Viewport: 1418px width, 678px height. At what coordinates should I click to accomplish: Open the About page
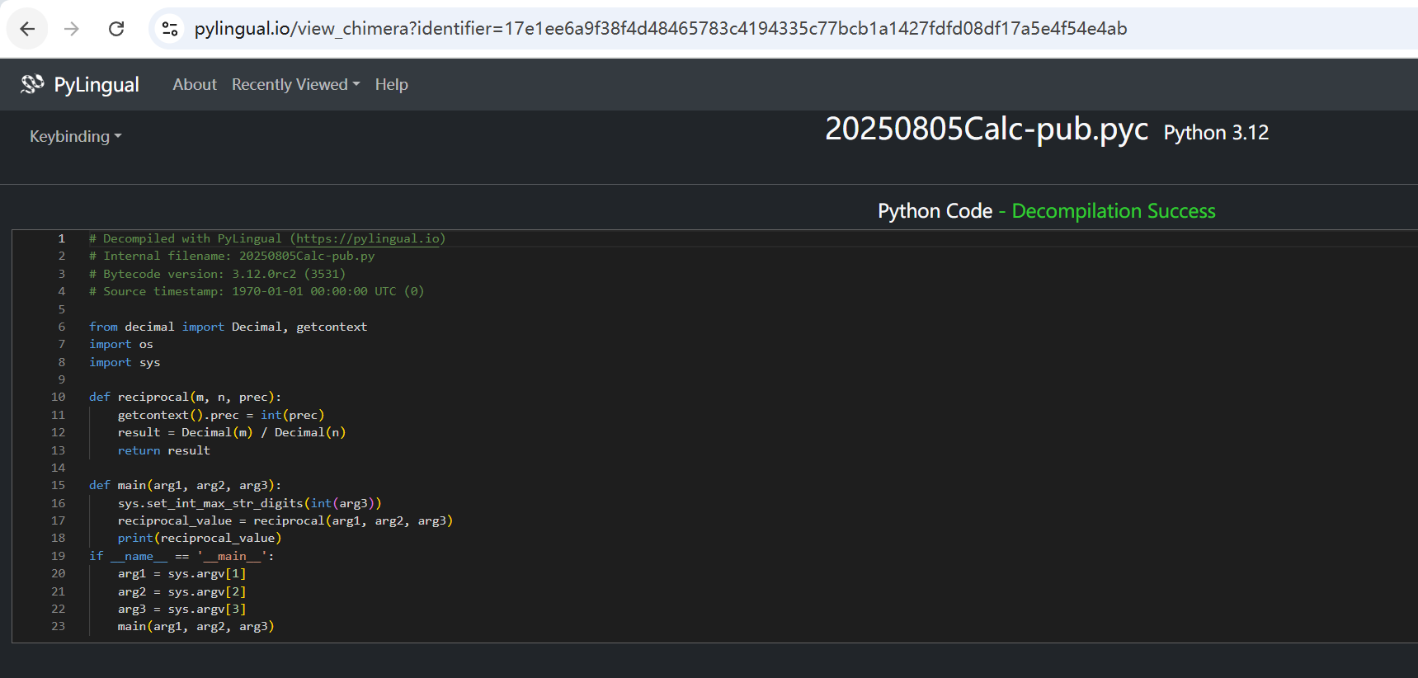click(x=194, y=85)
